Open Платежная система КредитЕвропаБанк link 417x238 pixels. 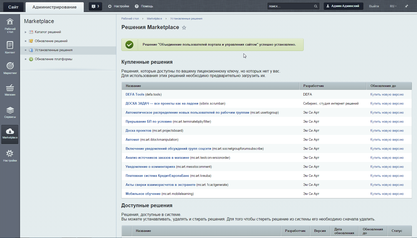(157, 176)
